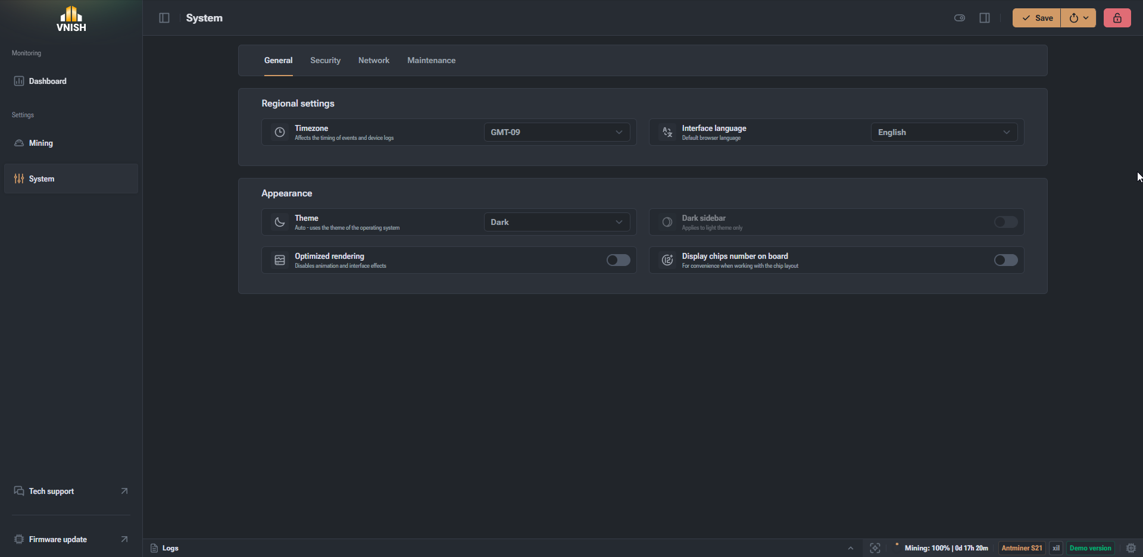Screen dimensions: 1143x557
Task: Click the chip icon beside Display chips number
Action: point(667,260)
